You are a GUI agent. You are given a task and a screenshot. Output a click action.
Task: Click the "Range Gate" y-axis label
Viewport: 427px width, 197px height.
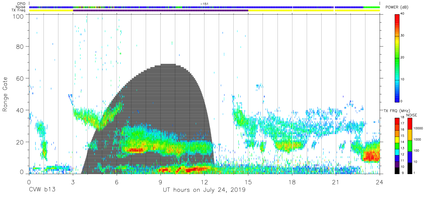(6, 94)
